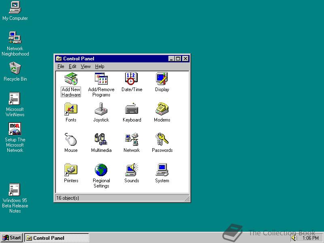Click the Control Panel title bar icon

click(59, 59)
